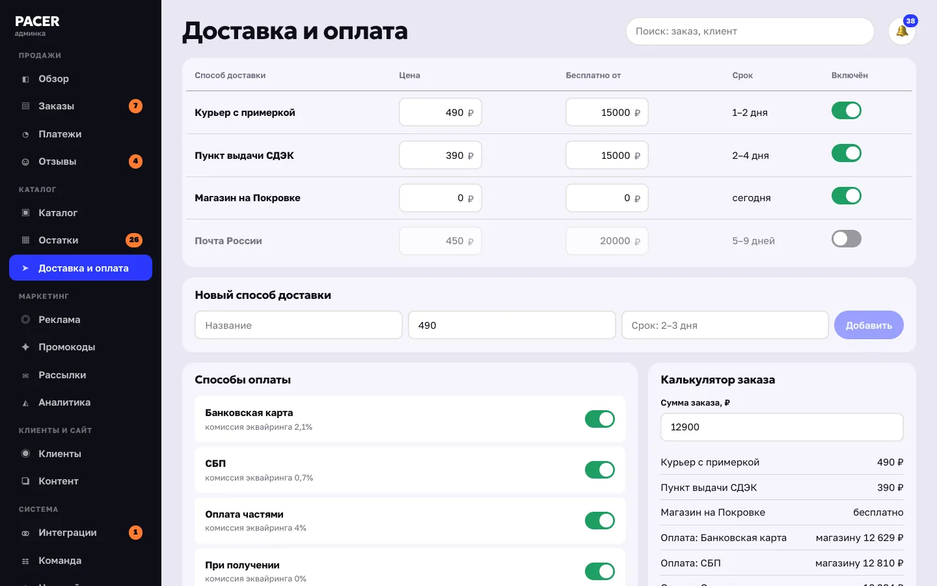937x586 pixels.
Task: Click the Цена column header
Action: pyautogui.click(x=409, y=76)
